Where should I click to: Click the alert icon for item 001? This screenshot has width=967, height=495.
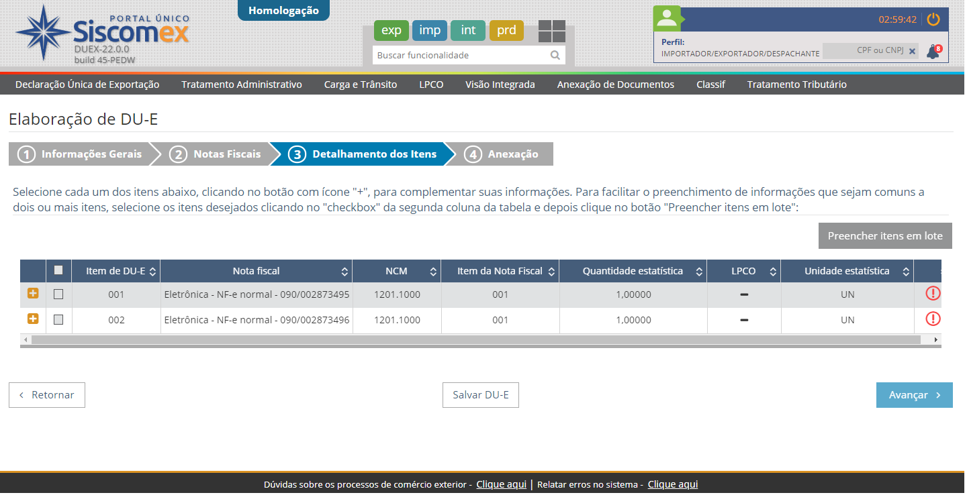[x=933, y=294]
